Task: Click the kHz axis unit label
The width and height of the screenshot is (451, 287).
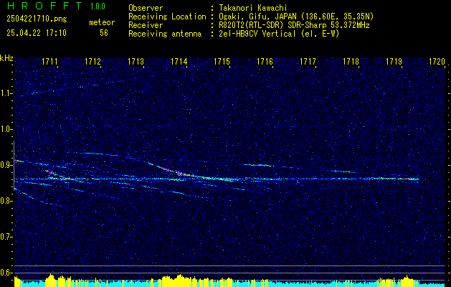Action: (x=6, y=58)
